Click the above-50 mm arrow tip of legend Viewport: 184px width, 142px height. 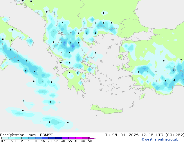(92, 138)
